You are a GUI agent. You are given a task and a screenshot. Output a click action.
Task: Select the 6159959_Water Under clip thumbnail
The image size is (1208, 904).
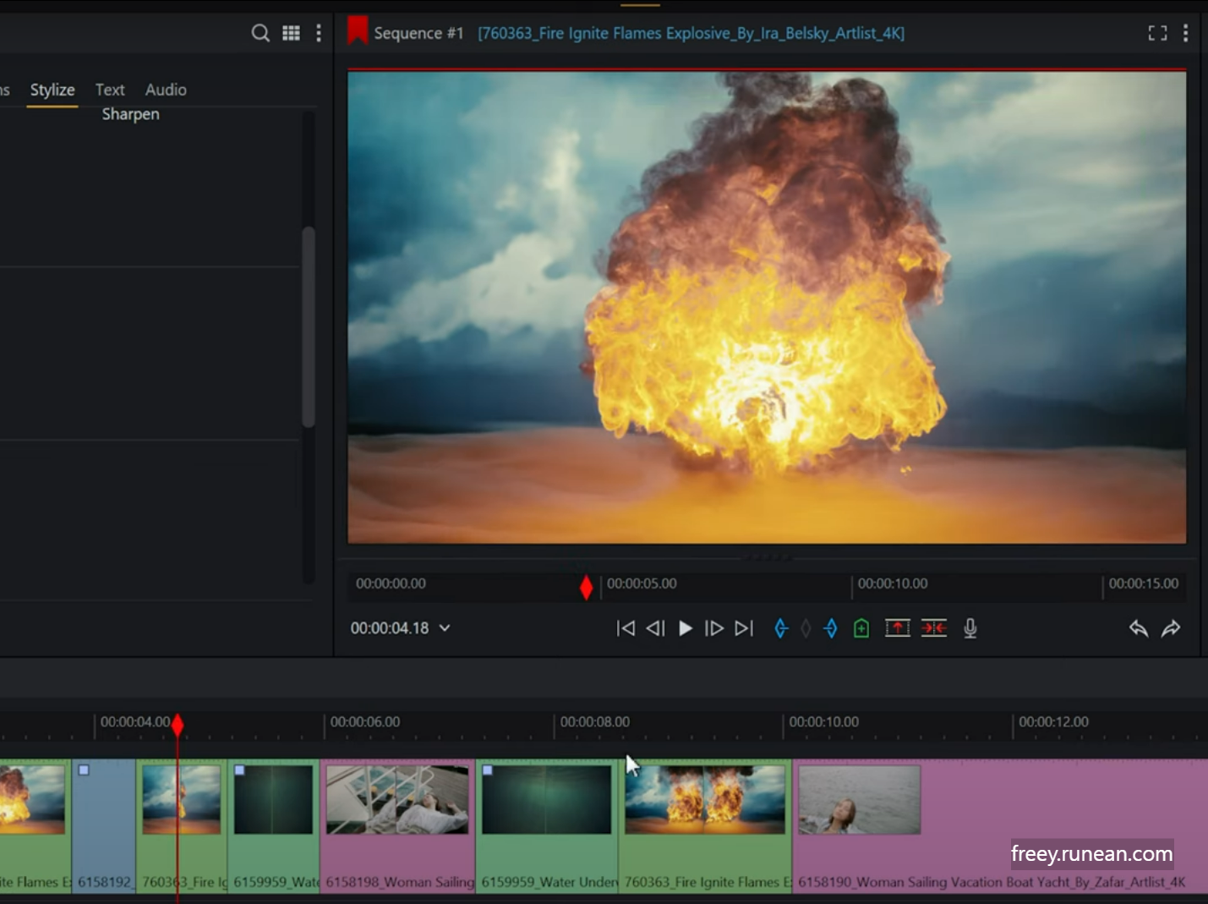pyautogui.click(x=547, y=800)
